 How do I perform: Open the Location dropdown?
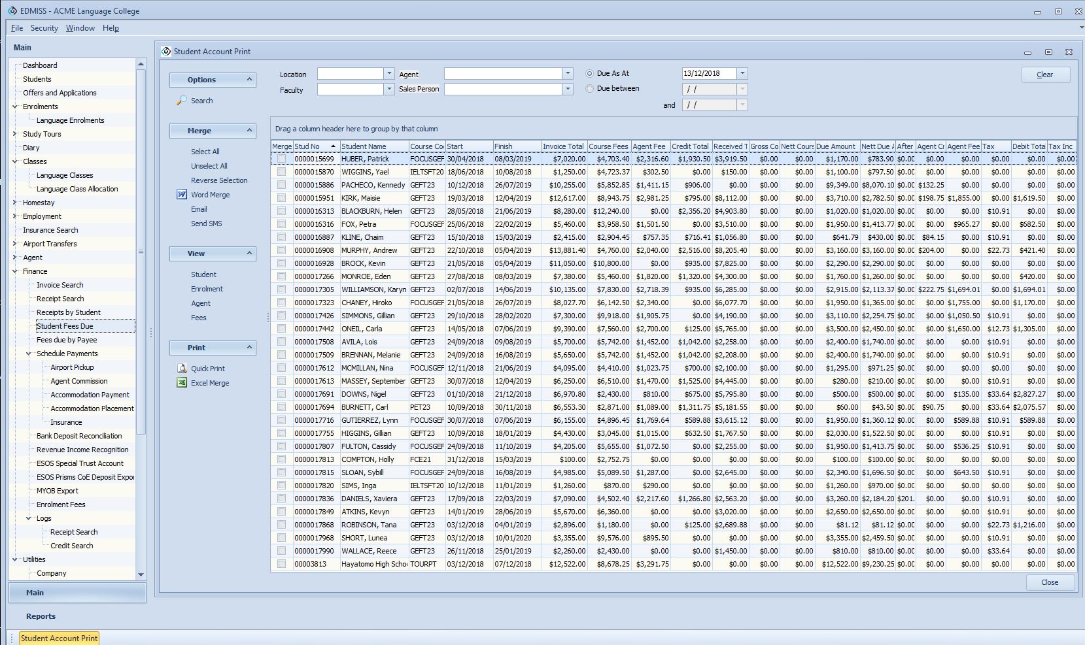tap(389, 74)
